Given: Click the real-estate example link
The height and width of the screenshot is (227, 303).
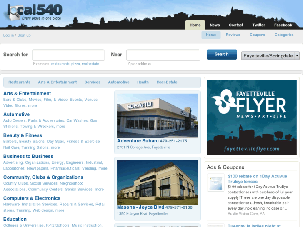Looking at the screenshot, I should (90, 64).
